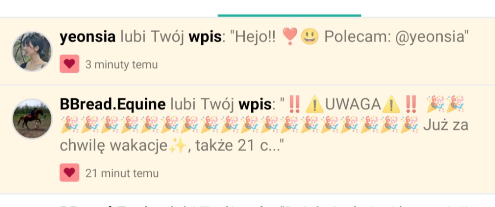The width and height of the screenshot is (495, 207).
Task: Click the warning sign after UWAGA
Action: click(391, 104)
